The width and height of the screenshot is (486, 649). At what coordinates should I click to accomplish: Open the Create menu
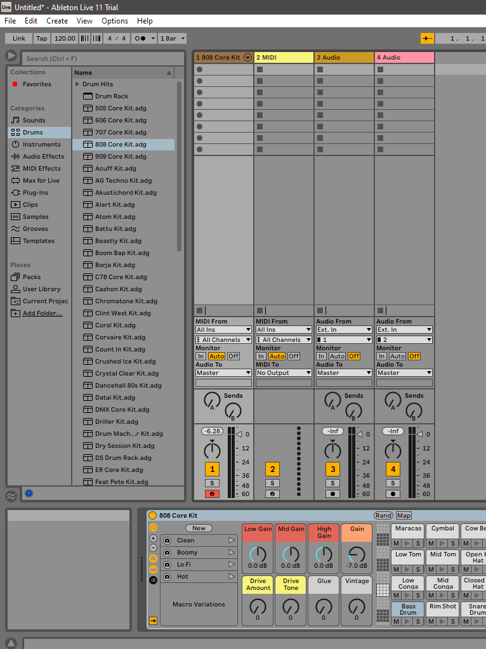(57, 21)
